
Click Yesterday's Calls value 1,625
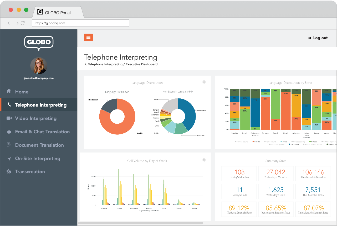click(x=276, y=190)
